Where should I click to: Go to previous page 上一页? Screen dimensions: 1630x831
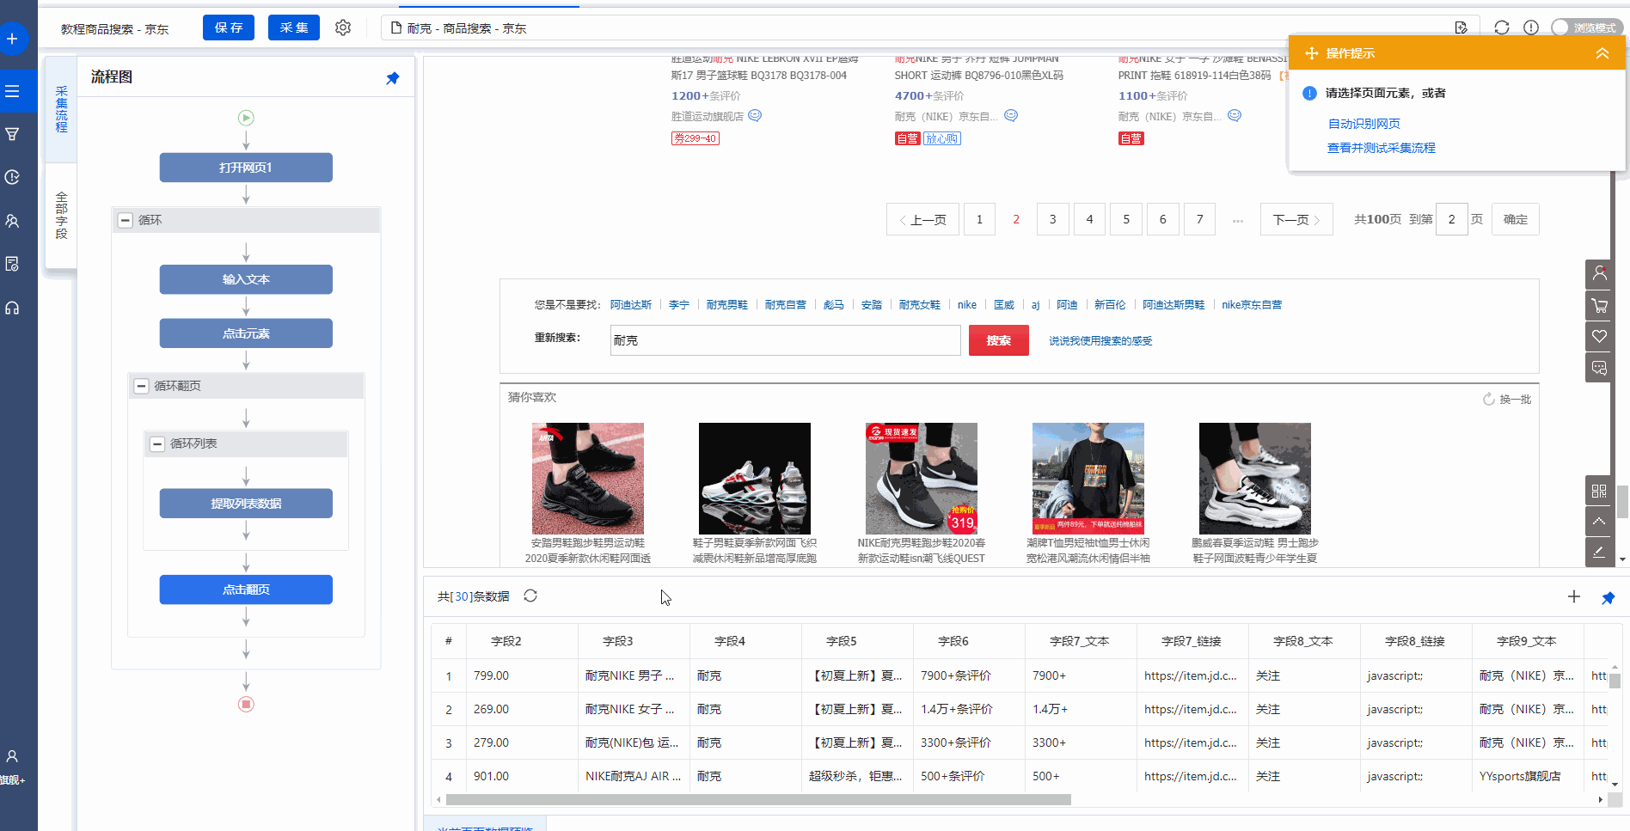tap(922, 219)
